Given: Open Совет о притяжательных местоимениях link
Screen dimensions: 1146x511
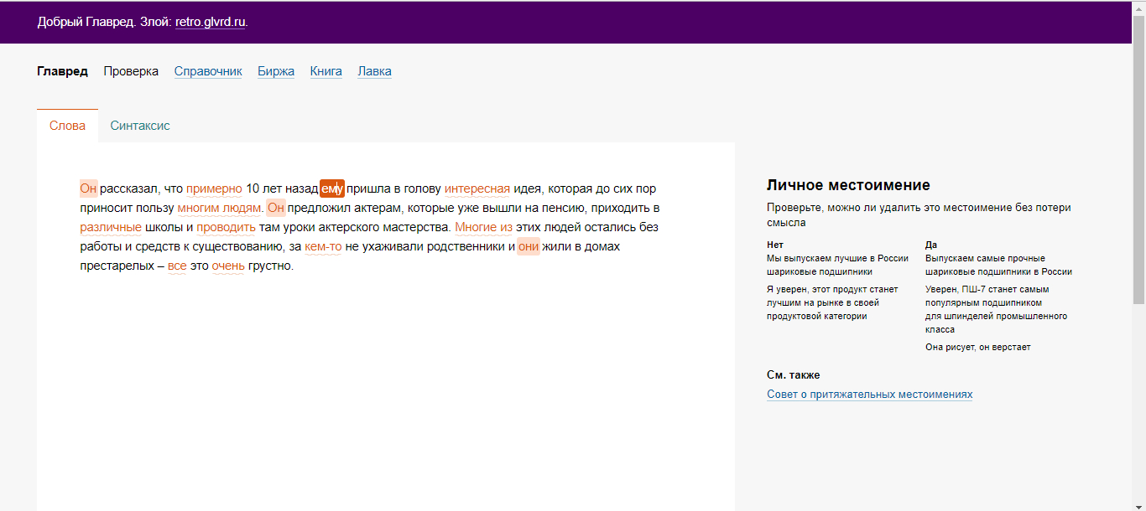Looking at the screenshot, I should coord(869,395).
